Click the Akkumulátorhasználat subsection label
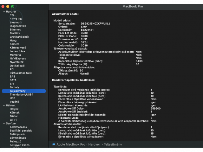The width and height of the screenshot is (203, 152). (x=68, y=124)
